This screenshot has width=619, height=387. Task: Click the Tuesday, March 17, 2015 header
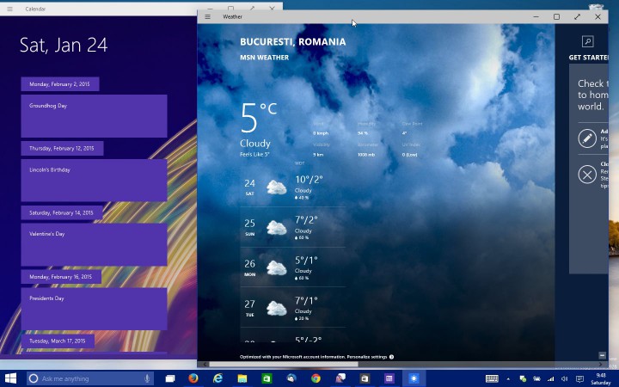pyautogui.click(x=58, y=341)
